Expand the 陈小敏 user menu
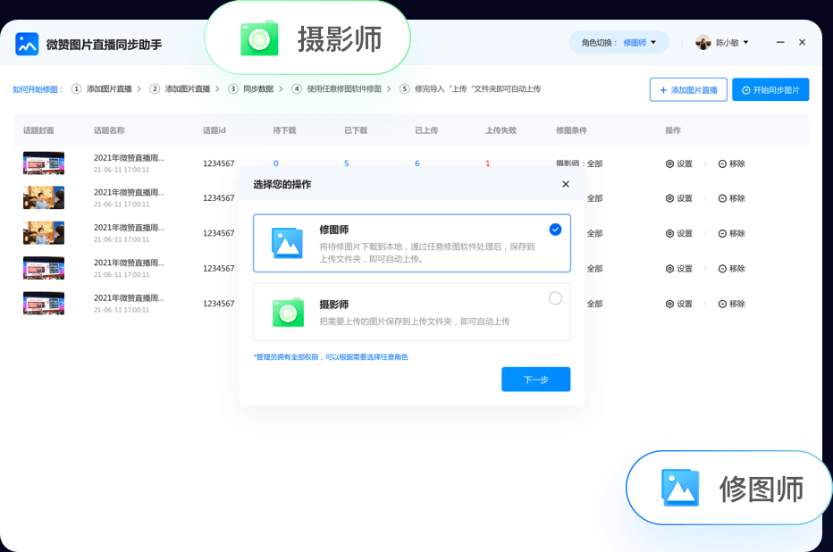 point(745,43)
